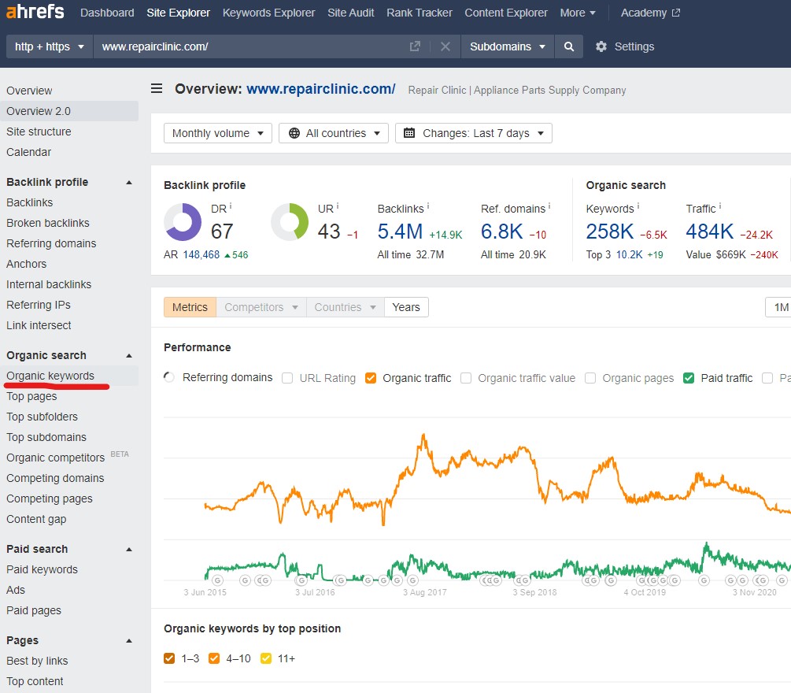Click the Google update marker near 4 Oct 2019
This screenshot has height=693, width=791.
[x=641, y=580]
